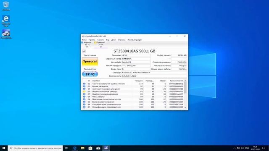Go to previous disk with left arrow button
This screenshot has height=151, width=269.
click(84, 51)
